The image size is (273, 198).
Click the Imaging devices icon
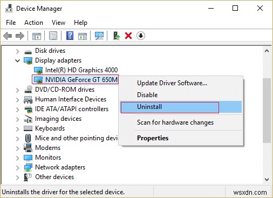[x=28, y=119]
